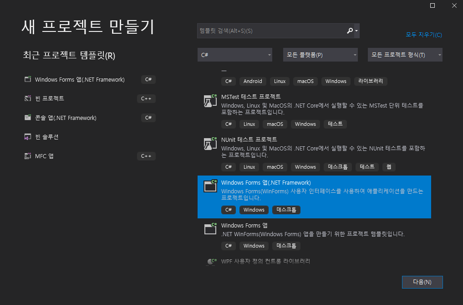Click MFC 앱 icon in recent templates
This screenshot has width=463, height=305.
tap(28, 156)
